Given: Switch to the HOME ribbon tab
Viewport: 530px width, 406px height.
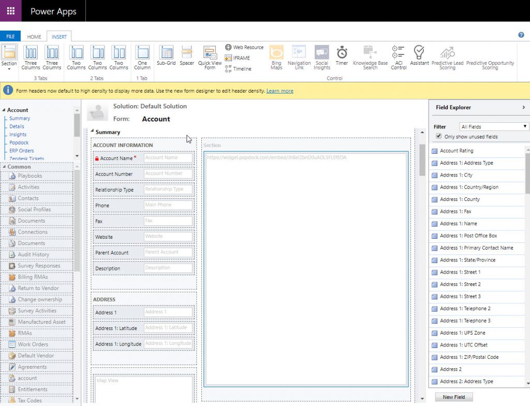Looking at the screenshot, I should pos(34,37).
